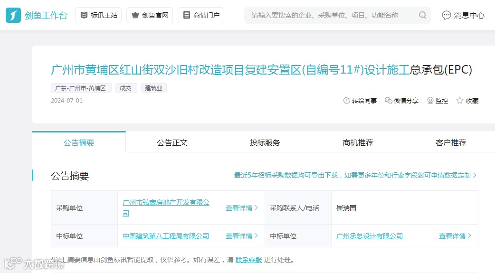Click the 剑鱼工作台 logo icon
The width and height of the screenshot is (495, 273).
pyautogui.click(x=13, y=15)
